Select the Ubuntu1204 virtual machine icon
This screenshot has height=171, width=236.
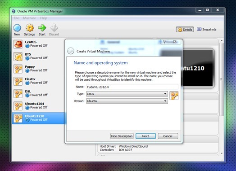point(18,106)
